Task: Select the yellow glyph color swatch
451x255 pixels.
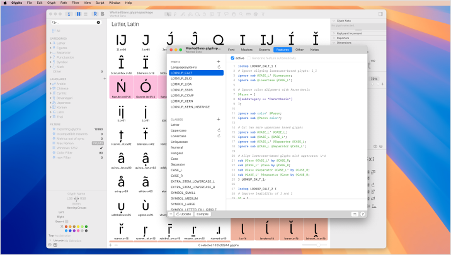Action: [78, 227]
